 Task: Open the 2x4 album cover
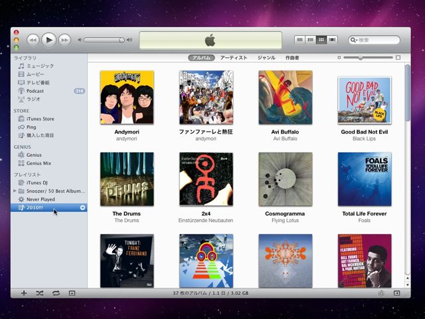point(206,179)
